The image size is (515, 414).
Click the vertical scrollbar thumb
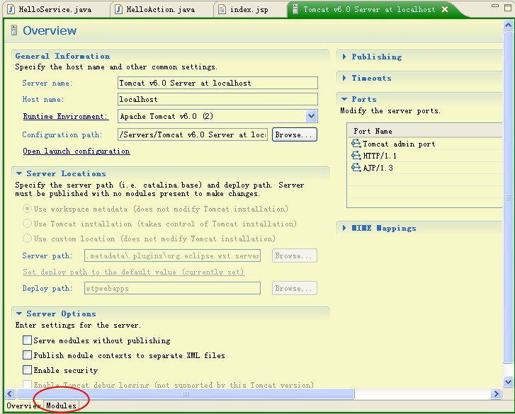[508, 197]
